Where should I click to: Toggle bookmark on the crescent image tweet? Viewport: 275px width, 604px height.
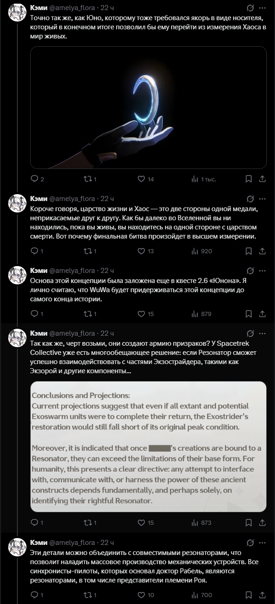pos(249,179)
